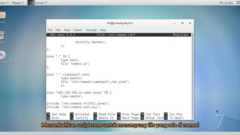Click 'Cut Text' in nano shortcuts
The image size is (240, 135).
(153, 114)
